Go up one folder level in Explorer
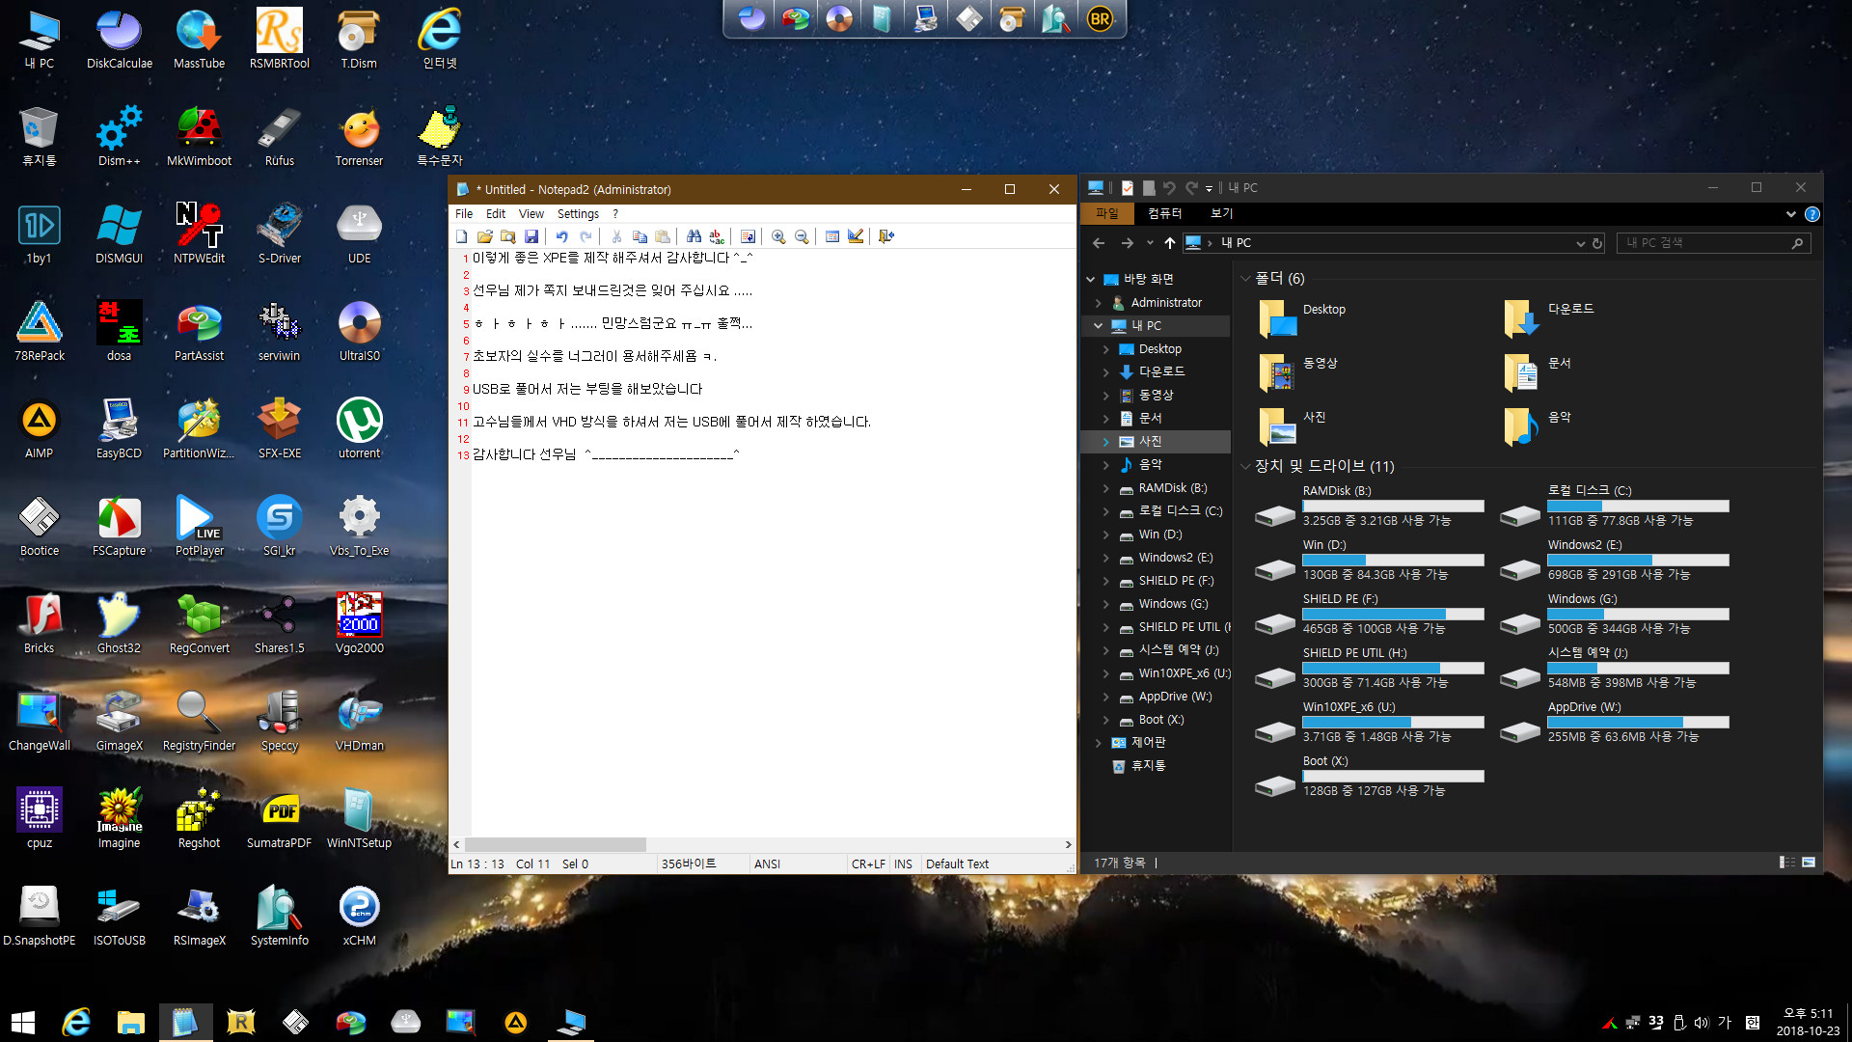Screen dimensions: 1852x1042 pos(1170,243)
